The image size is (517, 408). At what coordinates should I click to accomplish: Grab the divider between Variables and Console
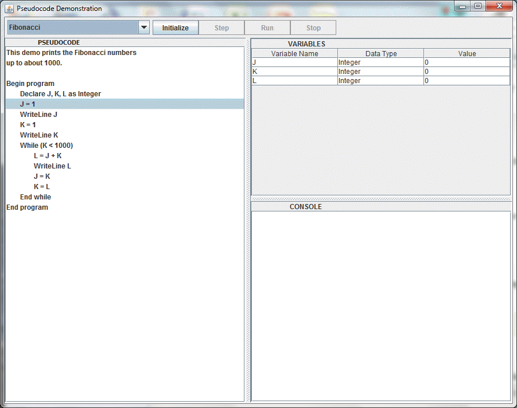[x=380, y=199]
